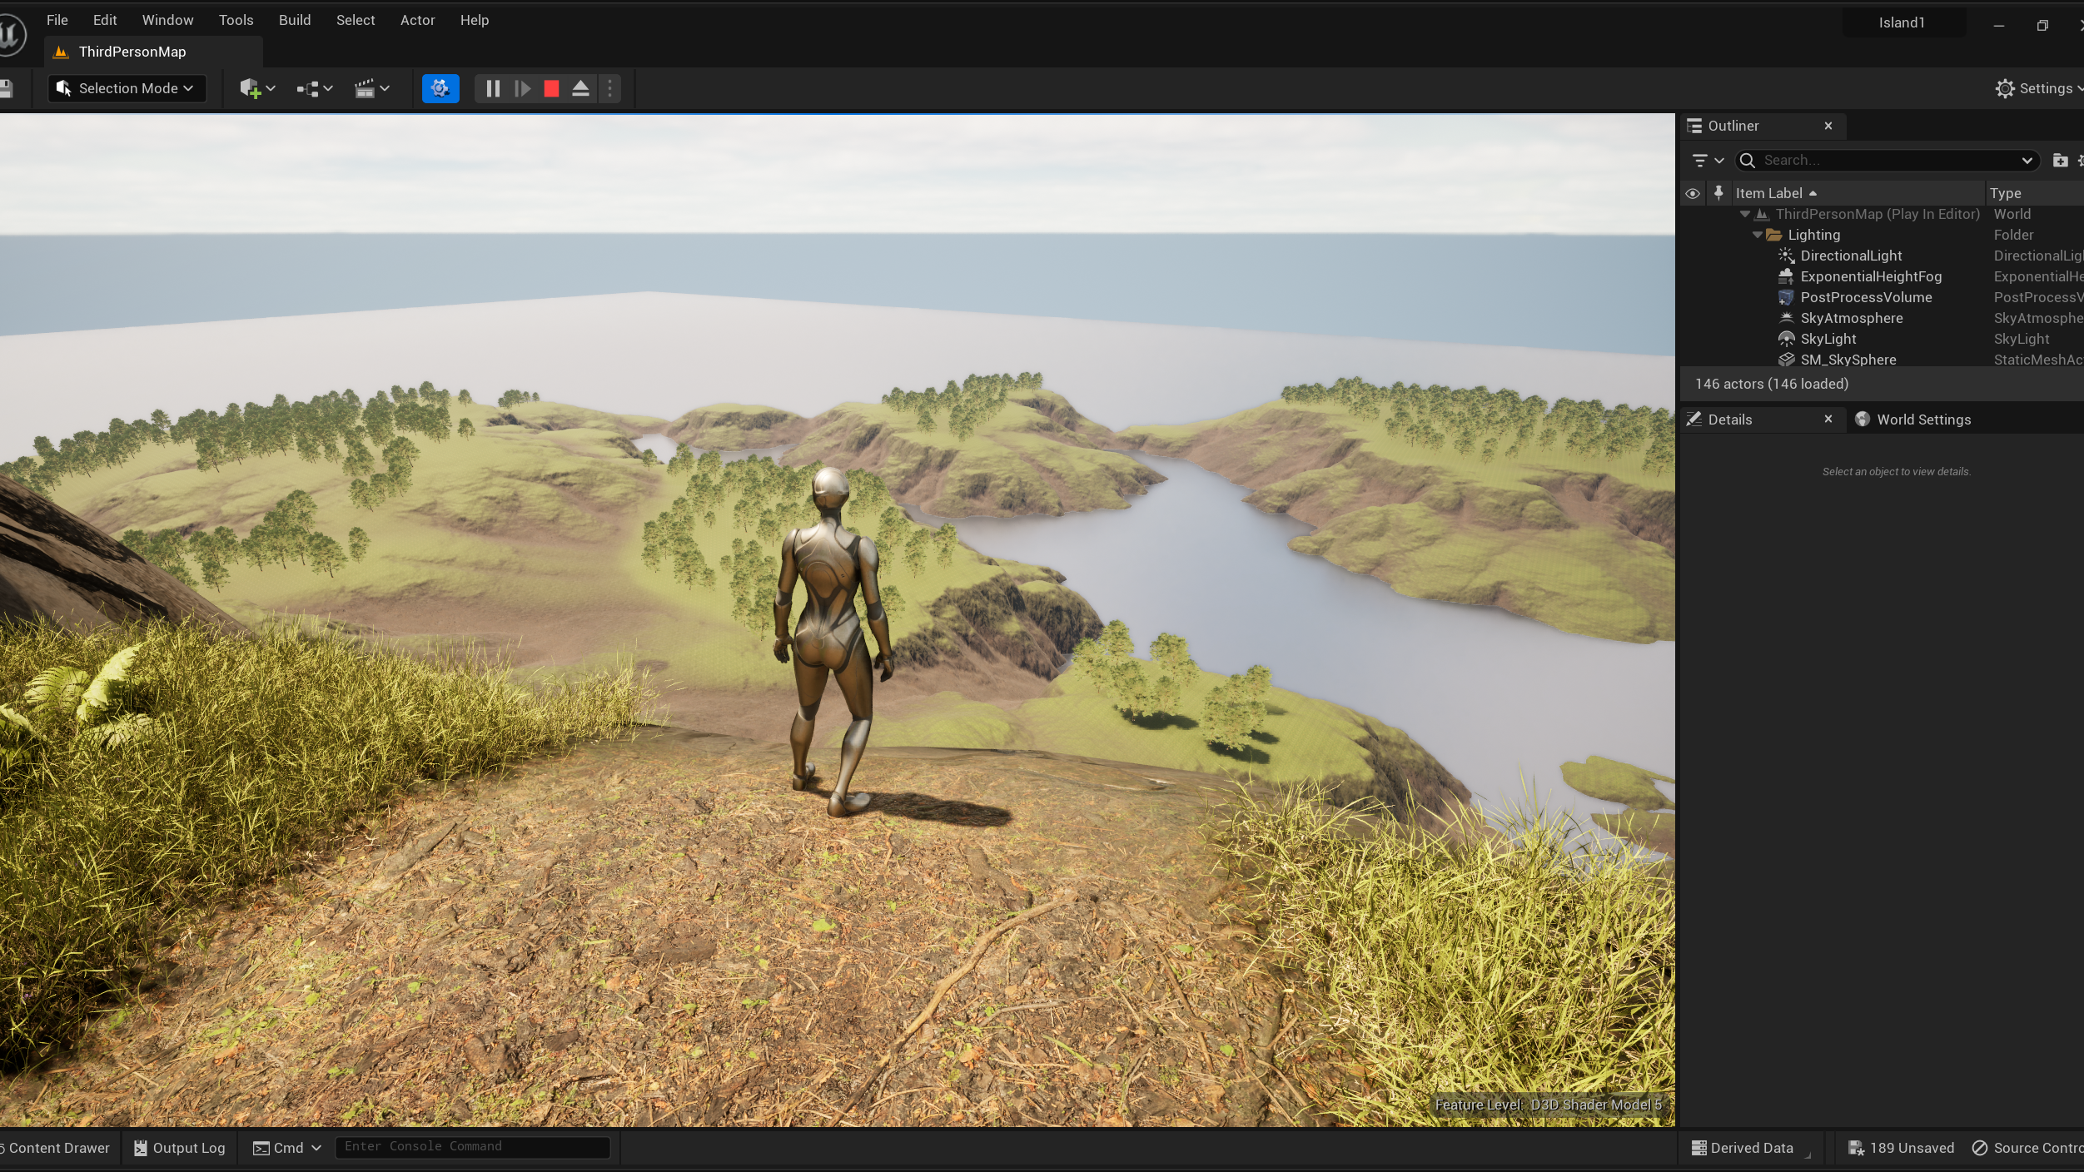
Task: Select the ExponentialHeightFog actor
Action: click(1871, 276)
